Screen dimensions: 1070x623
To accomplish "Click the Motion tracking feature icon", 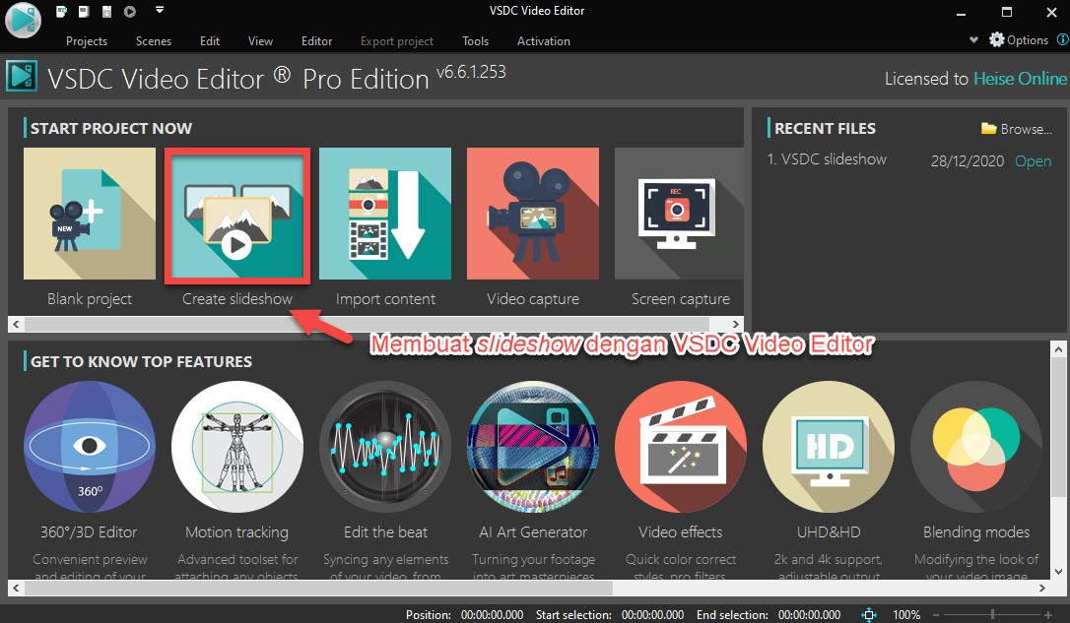I will [236, 447].
